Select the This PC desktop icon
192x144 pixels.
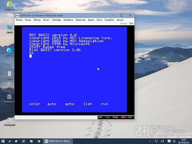pyautogui.click(x=10, y=29)
